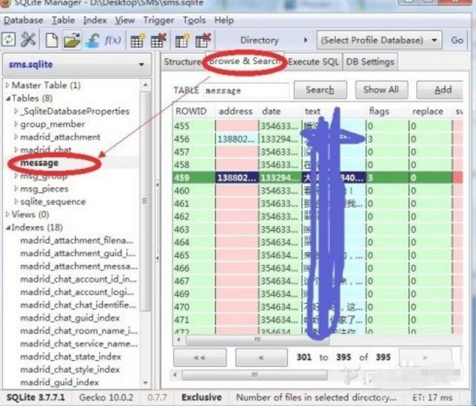The width and height of the screenshot is (476, 406).
Task: Expand the group_member table node
Action: pos(16,124)
